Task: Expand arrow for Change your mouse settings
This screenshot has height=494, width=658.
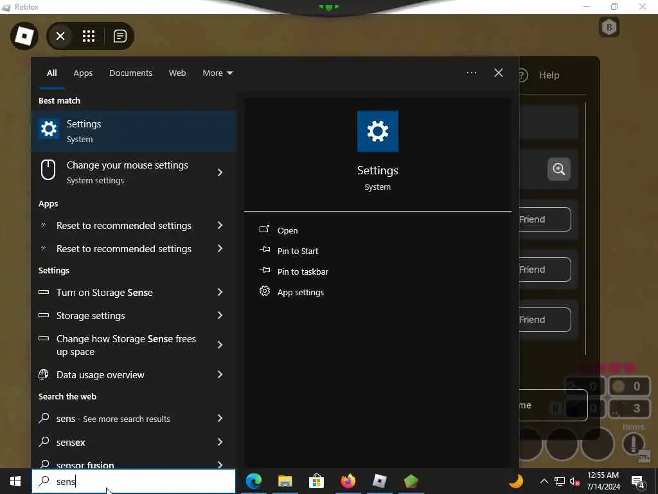Action: 220,172
